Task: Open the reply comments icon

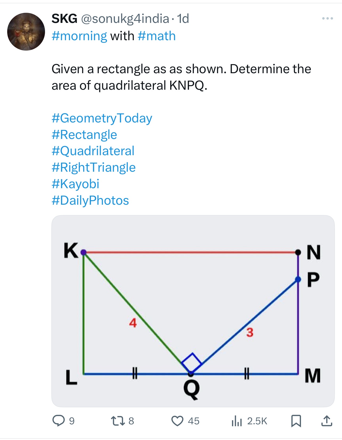Action: [59, 421]
